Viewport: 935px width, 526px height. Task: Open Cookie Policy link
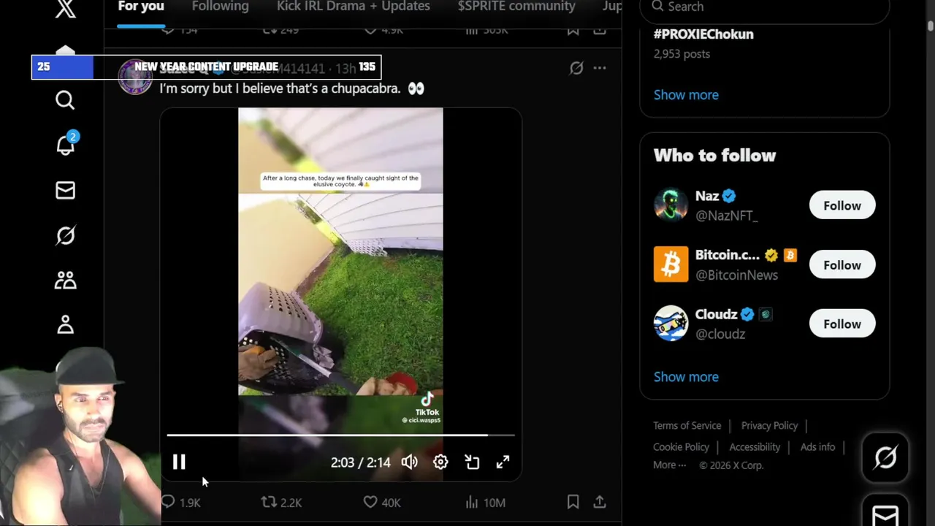pyautogui.click(x=681, y=447)
